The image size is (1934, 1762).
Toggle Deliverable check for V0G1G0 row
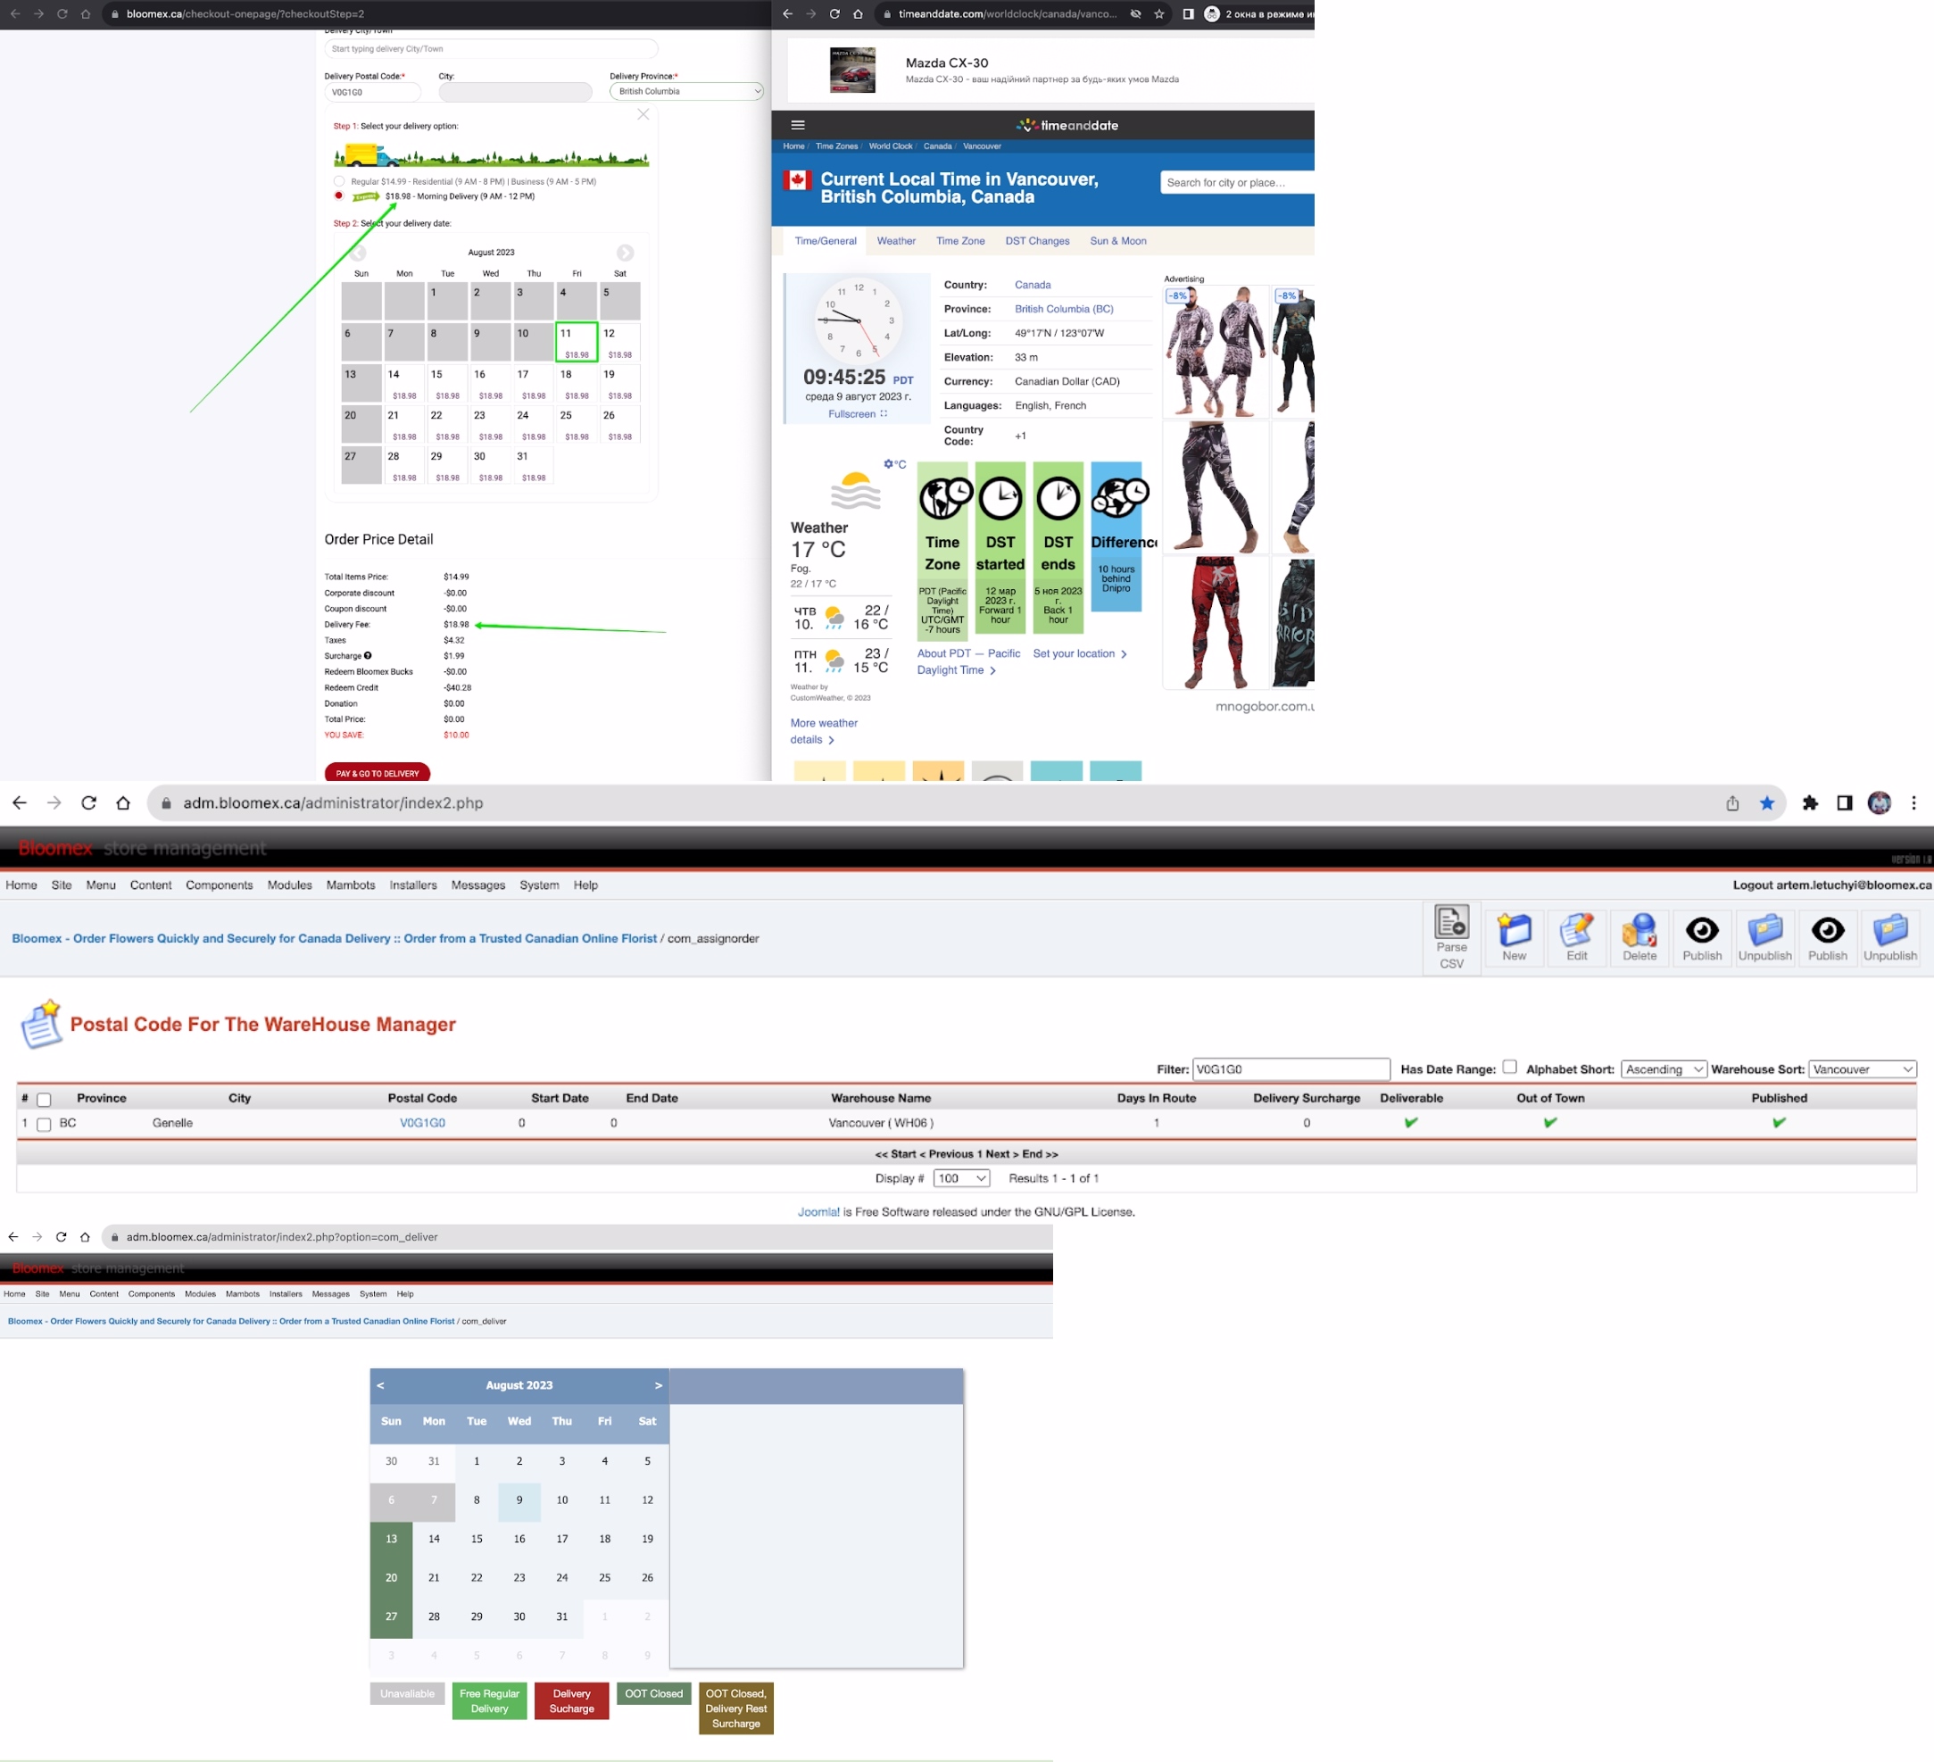(x=1411, y=1122)
